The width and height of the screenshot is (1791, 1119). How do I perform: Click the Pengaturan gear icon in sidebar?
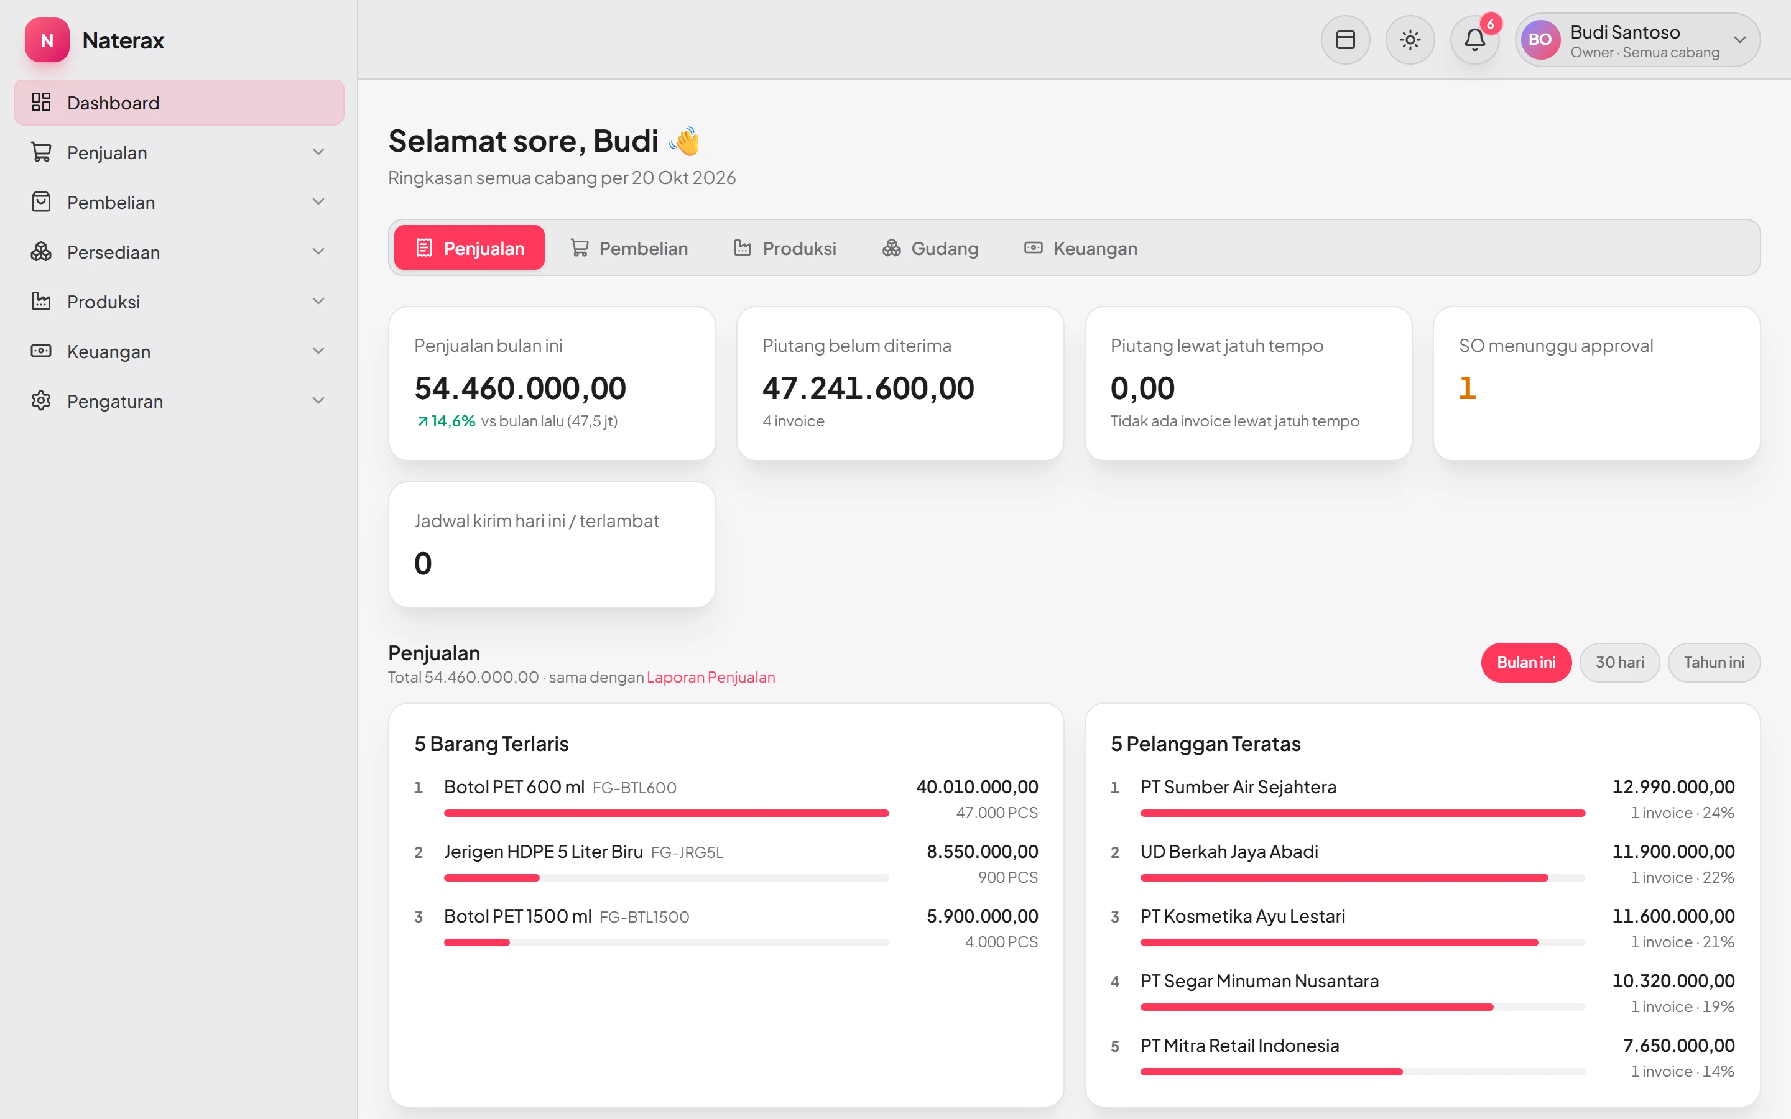pos(40,400)
